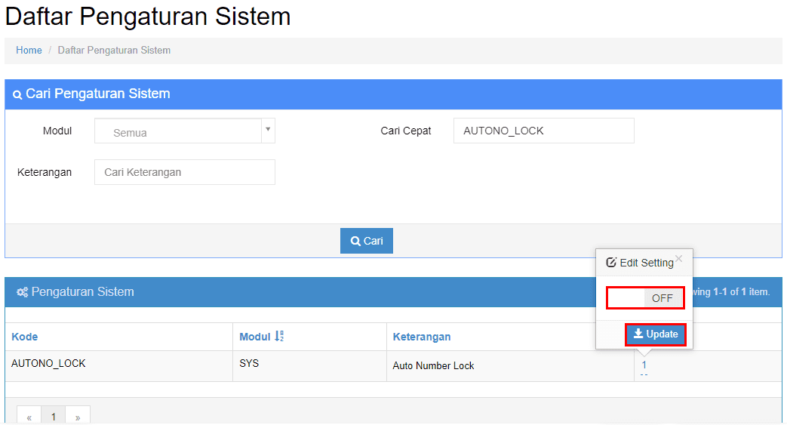Sort the table by Keterangan column
Viewport: 787px width, 425px height.
(421, 337)
